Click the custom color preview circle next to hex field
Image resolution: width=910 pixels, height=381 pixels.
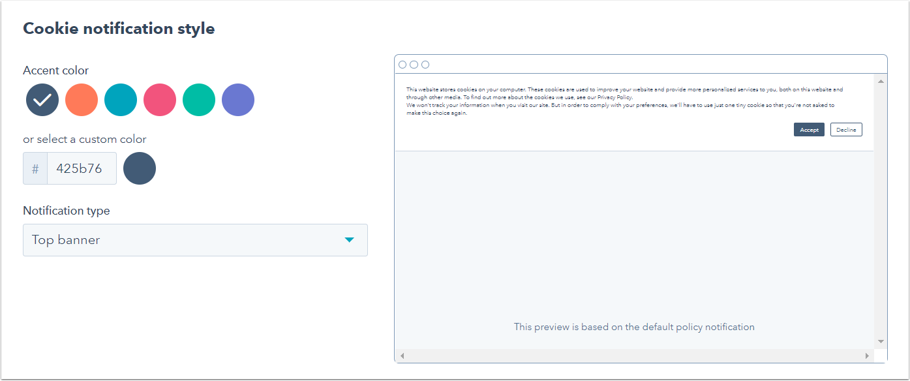click(x=139, y=168)
